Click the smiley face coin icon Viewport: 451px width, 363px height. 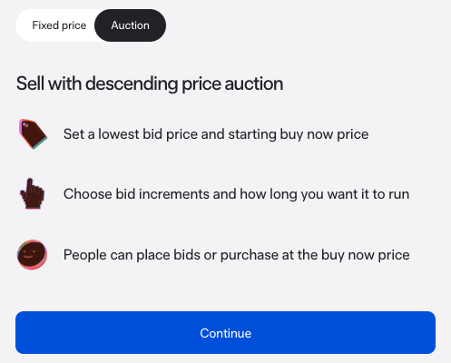point(32,255)
